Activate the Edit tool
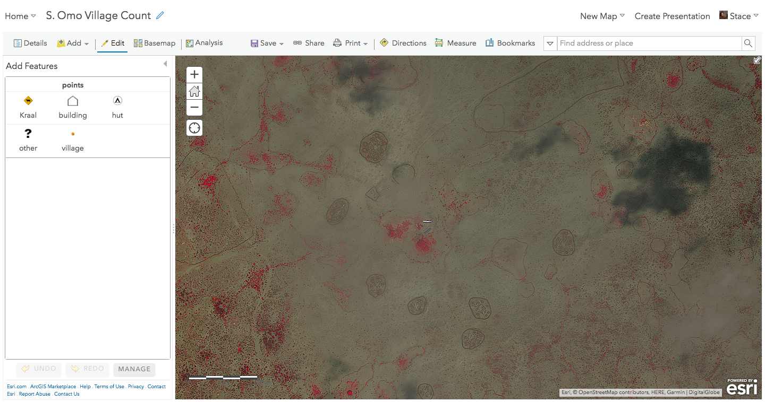The image size is (765, 402). coord(113,43)
